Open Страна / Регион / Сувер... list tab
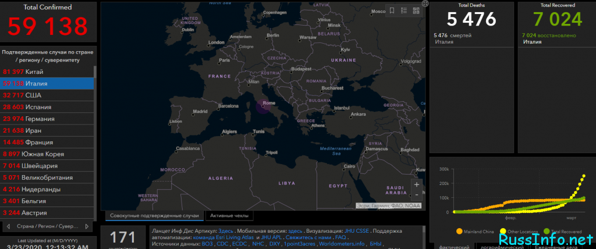The image size is (596, 249). pyautogui.click(x=48, y=226)
